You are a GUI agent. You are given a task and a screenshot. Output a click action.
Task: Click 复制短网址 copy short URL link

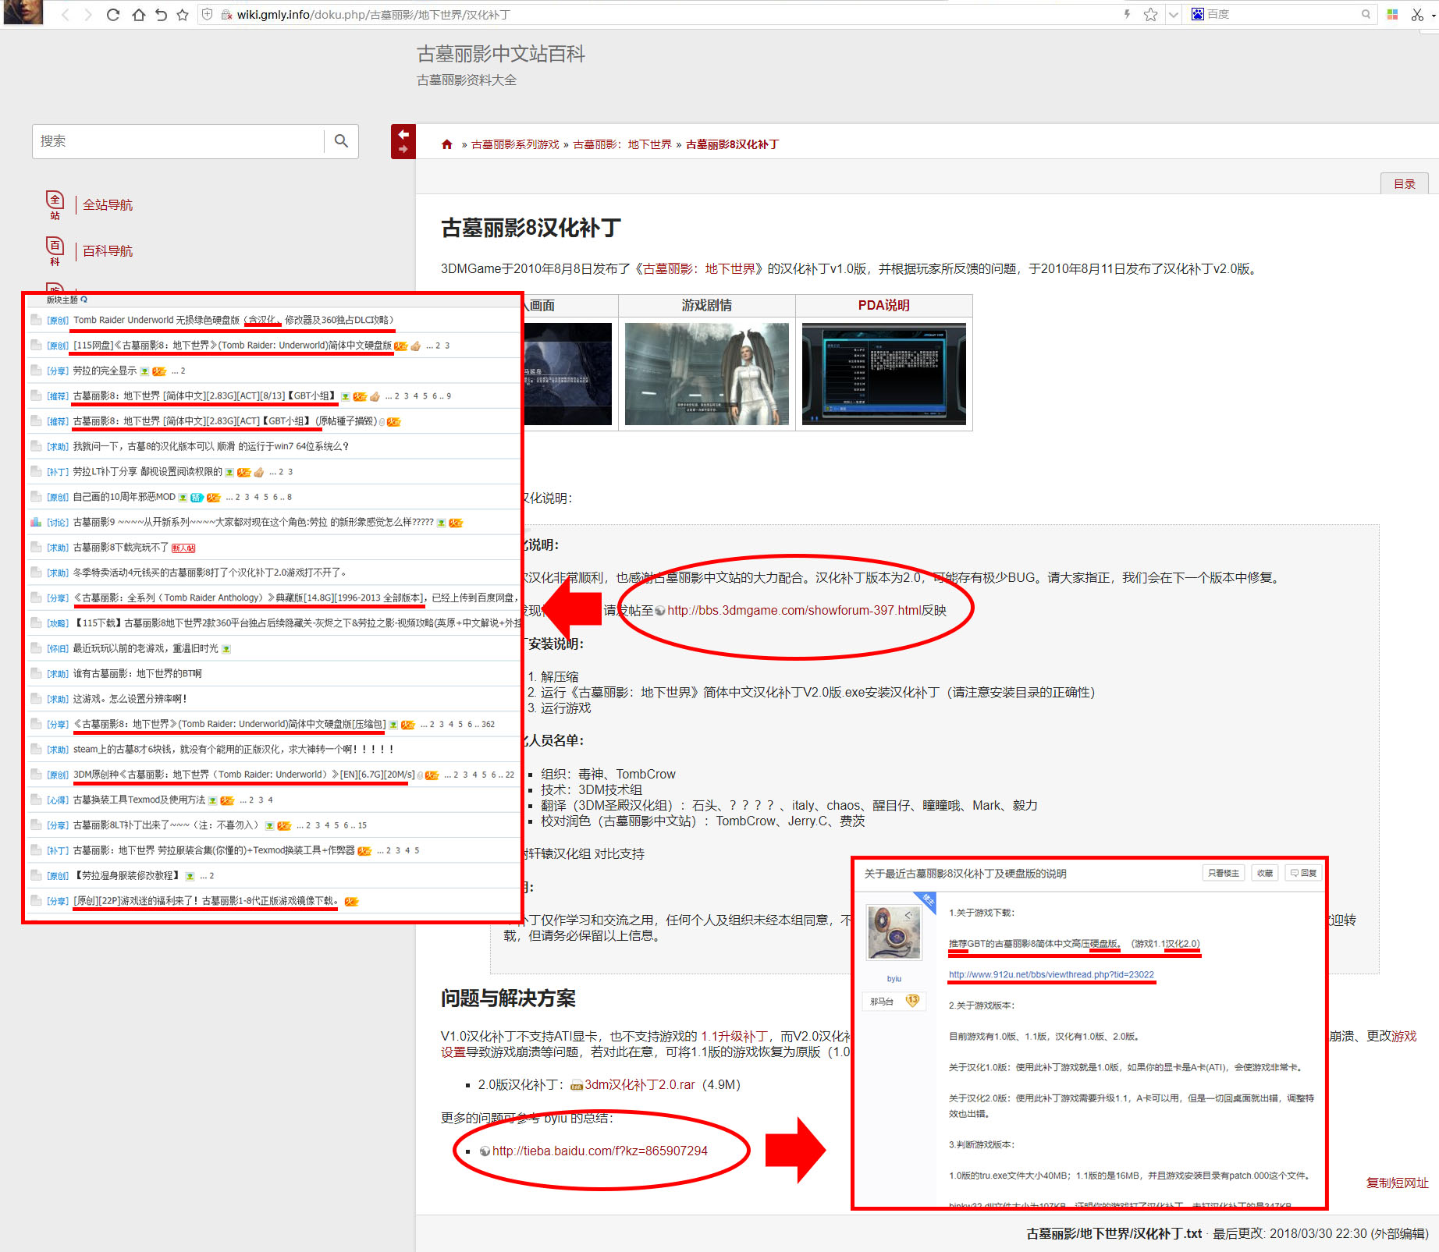(x=1397, y=1183)
